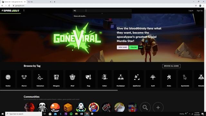Open the #rpg tag tile
206x116 pixels.
click(89, 79)
